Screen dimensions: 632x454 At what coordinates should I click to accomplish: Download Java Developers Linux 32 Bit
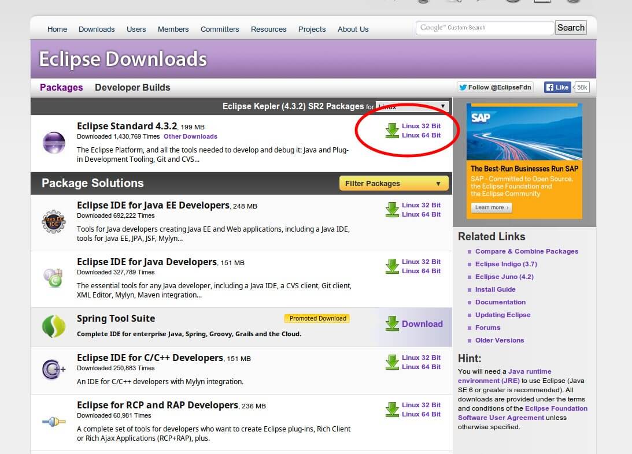point(421,262)
